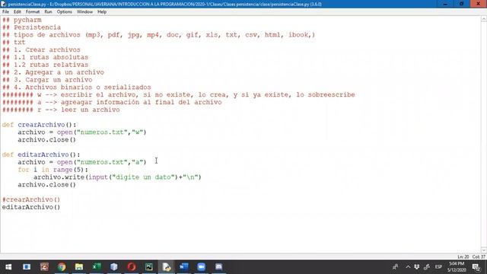Click the "a --> agreagar información" comment

point(112,102)
